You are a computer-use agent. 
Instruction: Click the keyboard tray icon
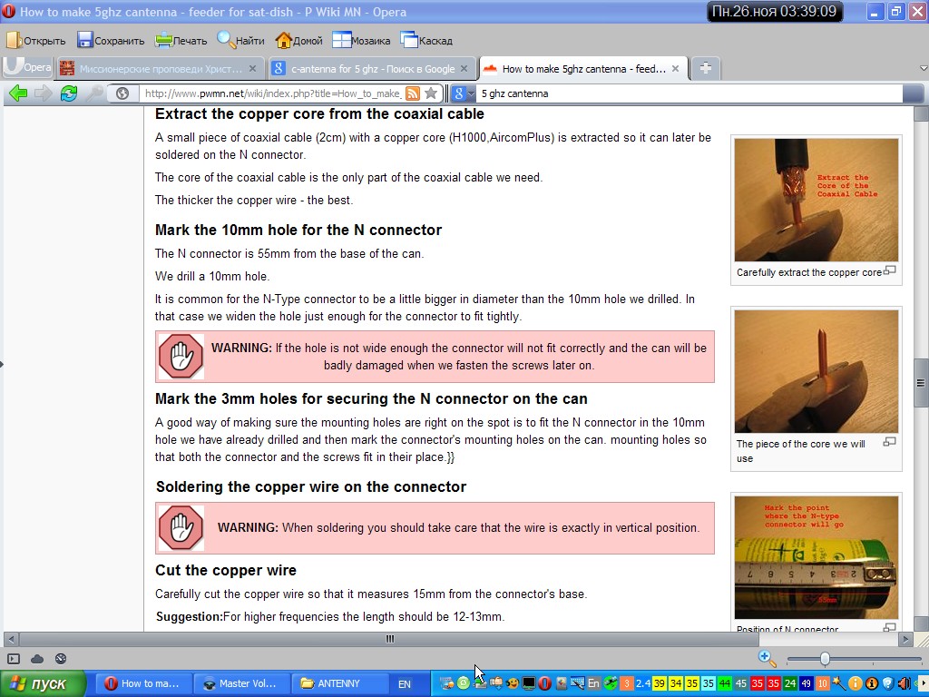pyautogui.click(x=576, y=683)
